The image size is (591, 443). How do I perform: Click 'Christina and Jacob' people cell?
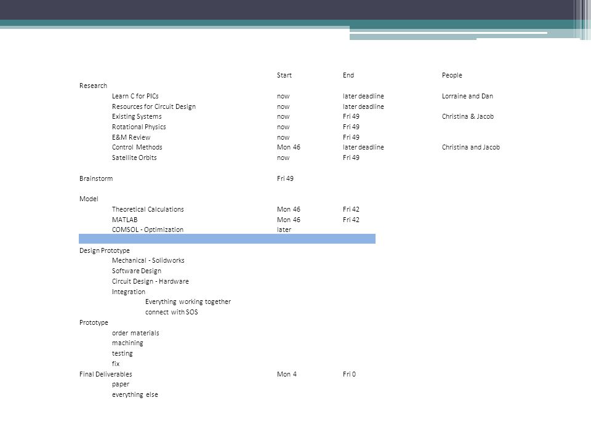click(x=471, y=147)
